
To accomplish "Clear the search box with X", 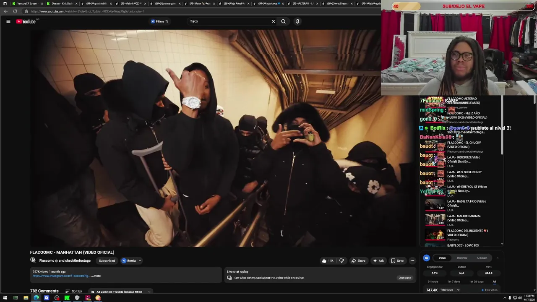I will tap(273, 21).
